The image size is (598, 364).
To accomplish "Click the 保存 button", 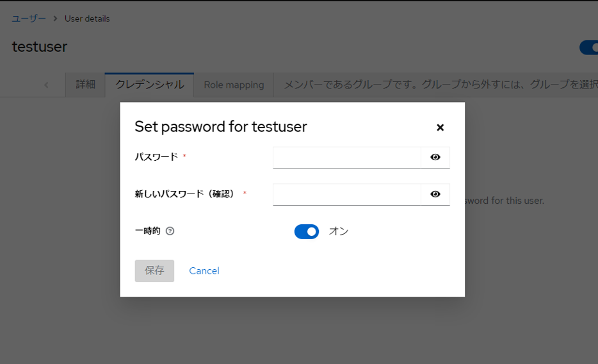I will click(154, 271).
